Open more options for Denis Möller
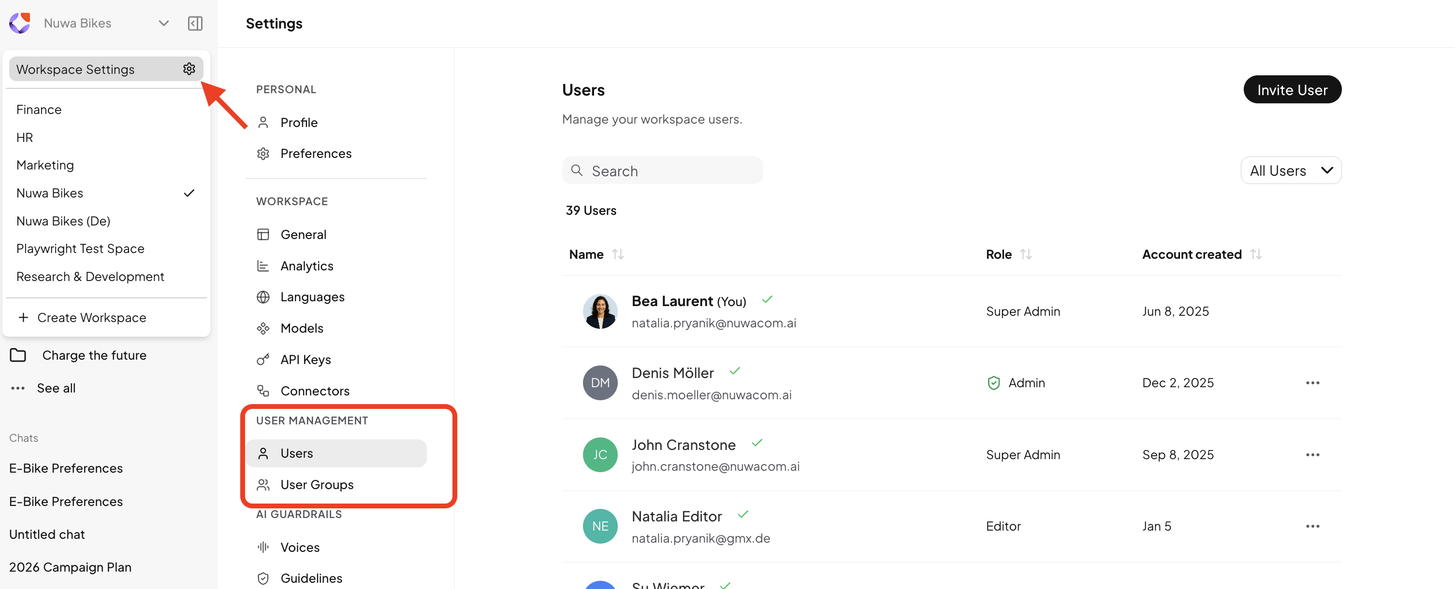 [x=1312, y=382]
